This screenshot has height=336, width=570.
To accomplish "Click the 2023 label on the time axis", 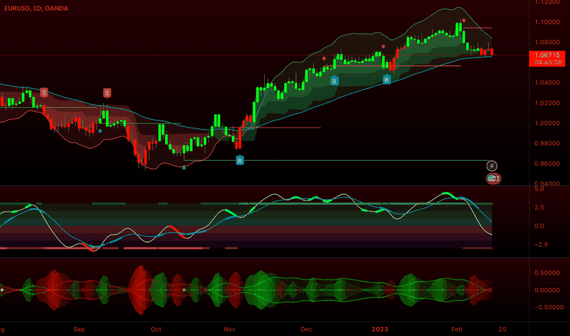I will tap(380, 329).
